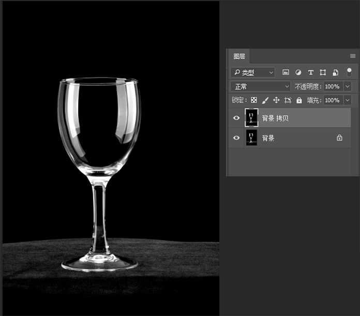360x316 pixels.
Task: Click the lock position move icon
Action: (276, 100)
